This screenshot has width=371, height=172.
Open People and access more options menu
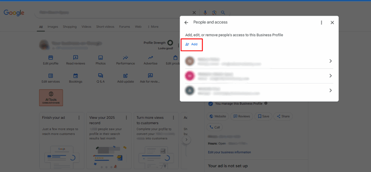[321, 22]
